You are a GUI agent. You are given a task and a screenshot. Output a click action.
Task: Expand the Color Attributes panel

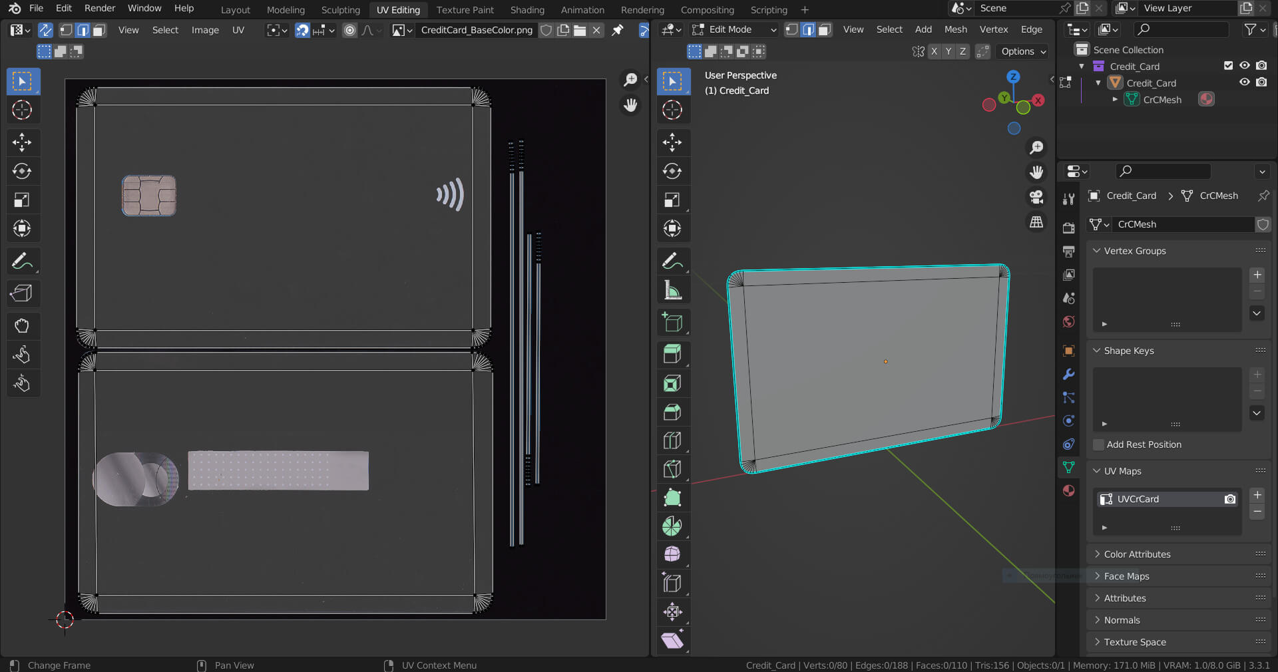coord(1137,554)
